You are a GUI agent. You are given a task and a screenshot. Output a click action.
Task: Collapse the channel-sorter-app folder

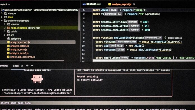[2, 20]
